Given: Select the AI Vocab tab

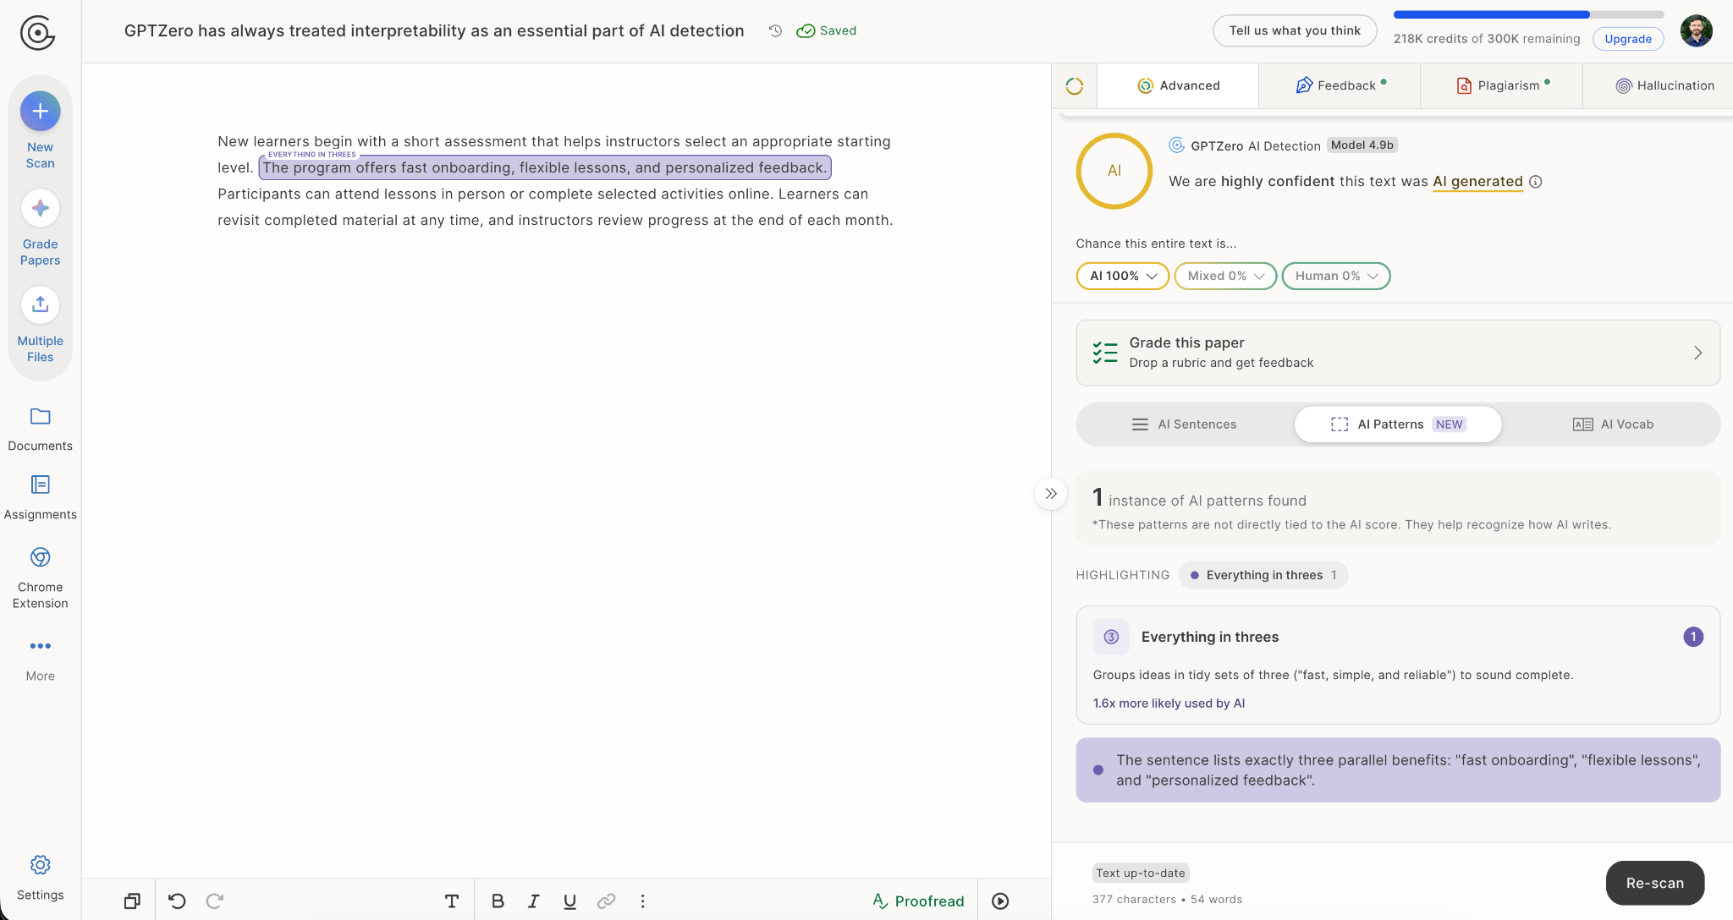Looking at the screenshot, I should 1612,424.
